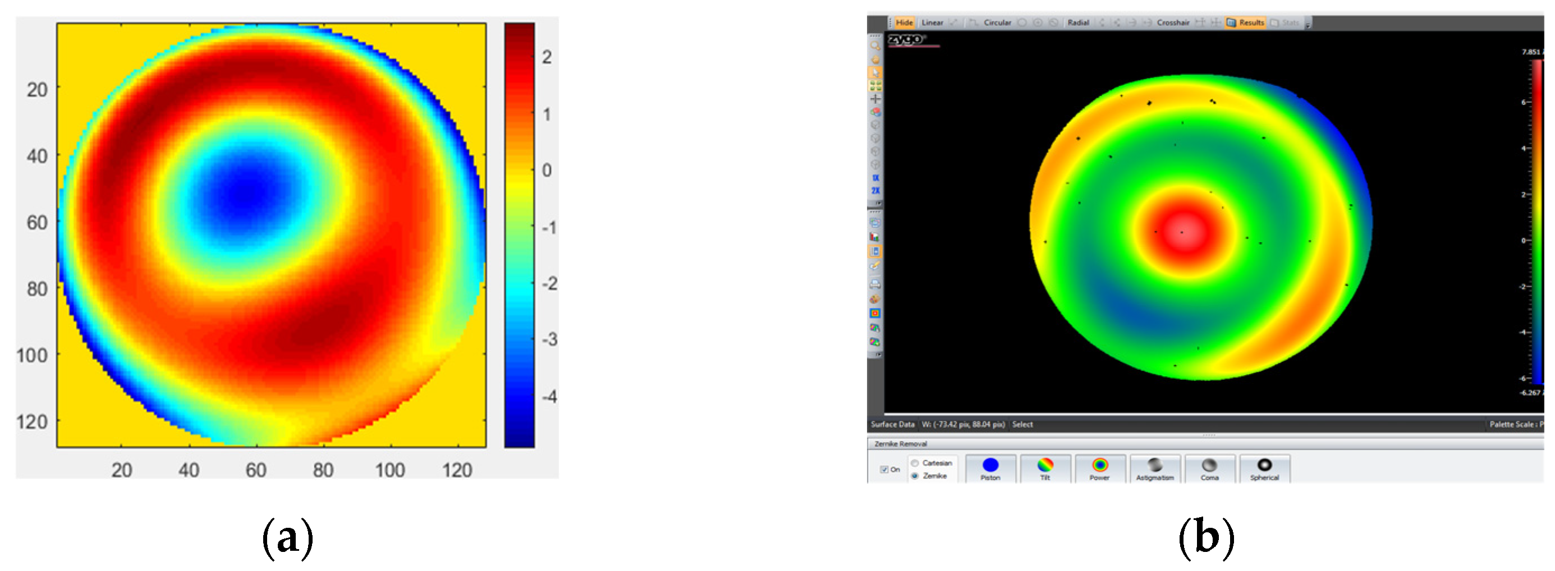Activate the pan hand tool
The width and height of the screenshot is (1555, 571).
[x=875, y=59]
